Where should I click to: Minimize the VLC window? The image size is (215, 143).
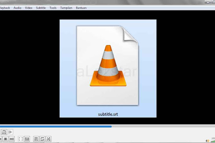(x=208, y=2)
